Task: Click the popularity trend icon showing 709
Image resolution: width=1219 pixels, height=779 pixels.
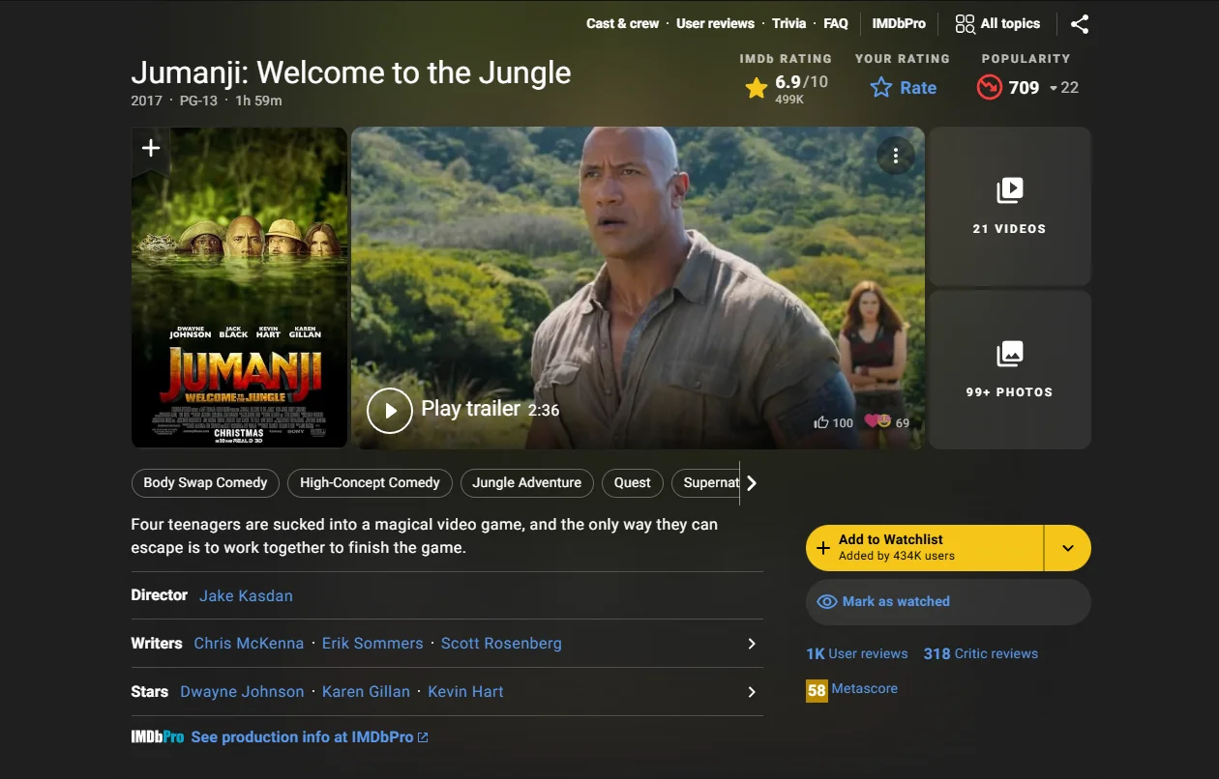Action: point(989,87)
